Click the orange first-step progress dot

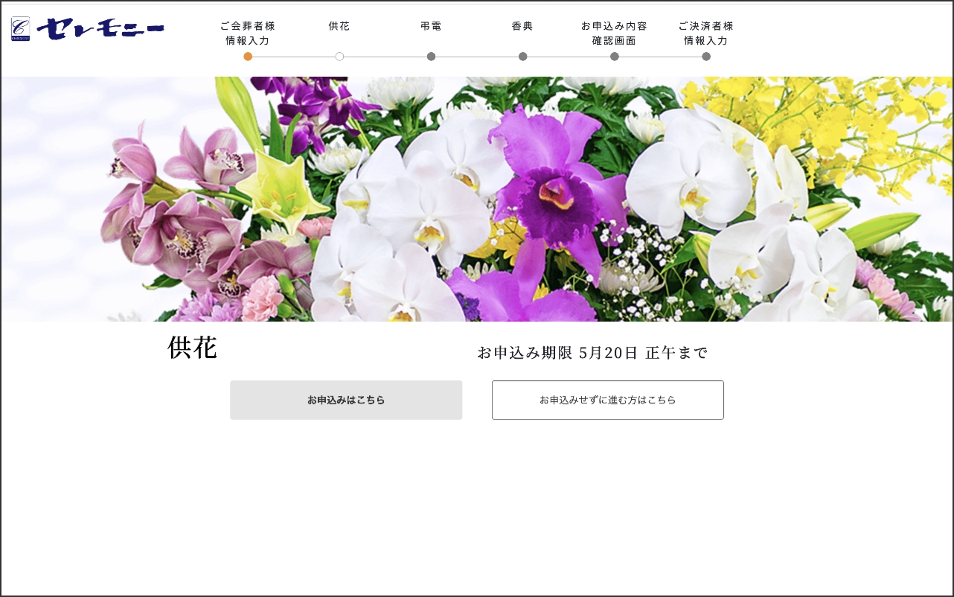click(248, 57)
